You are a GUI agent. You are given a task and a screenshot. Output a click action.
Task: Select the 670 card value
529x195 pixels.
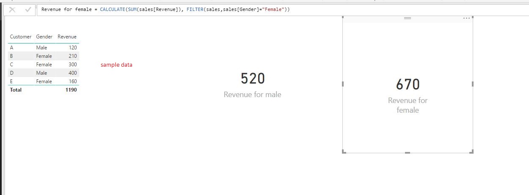pos(408,85)
